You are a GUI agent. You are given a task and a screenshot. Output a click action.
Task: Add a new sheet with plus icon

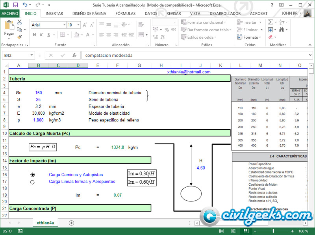pos(71,223)
